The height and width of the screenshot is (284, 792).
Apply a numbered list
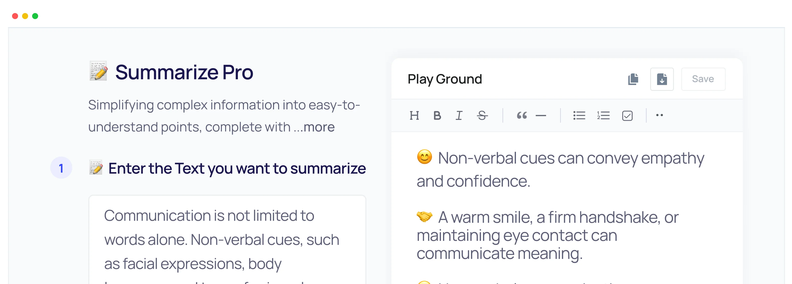click(602, 116)
